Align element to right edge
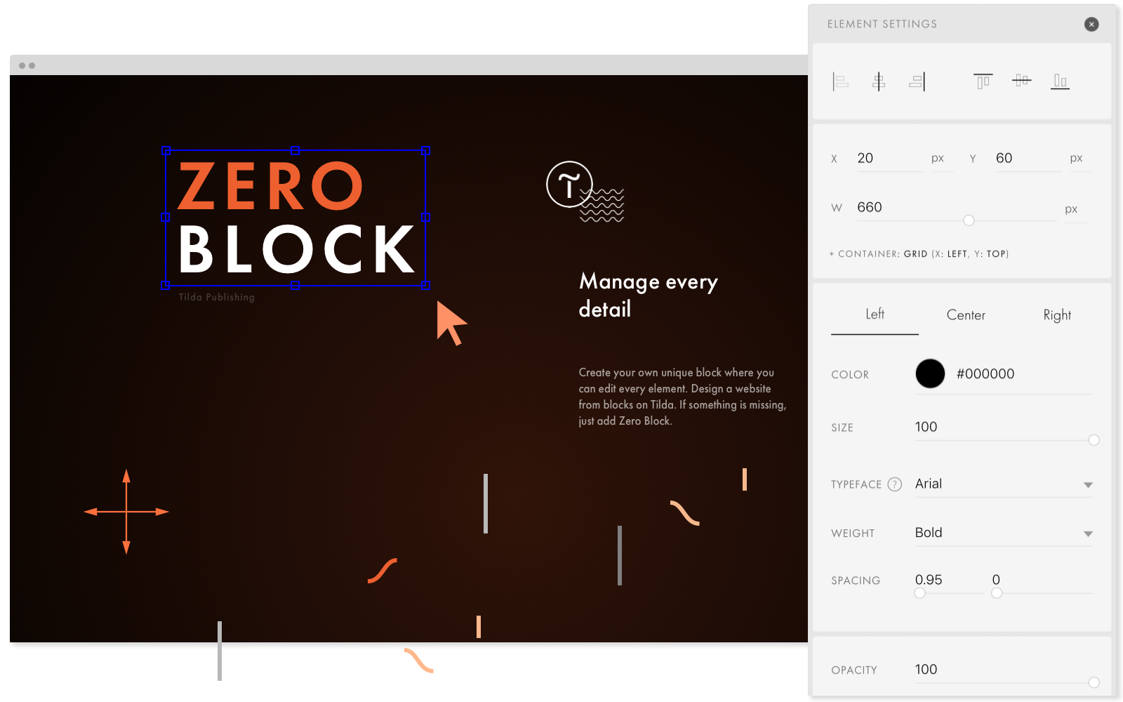1123x702 pixels. pyautogui.click(x=917, y=81)
